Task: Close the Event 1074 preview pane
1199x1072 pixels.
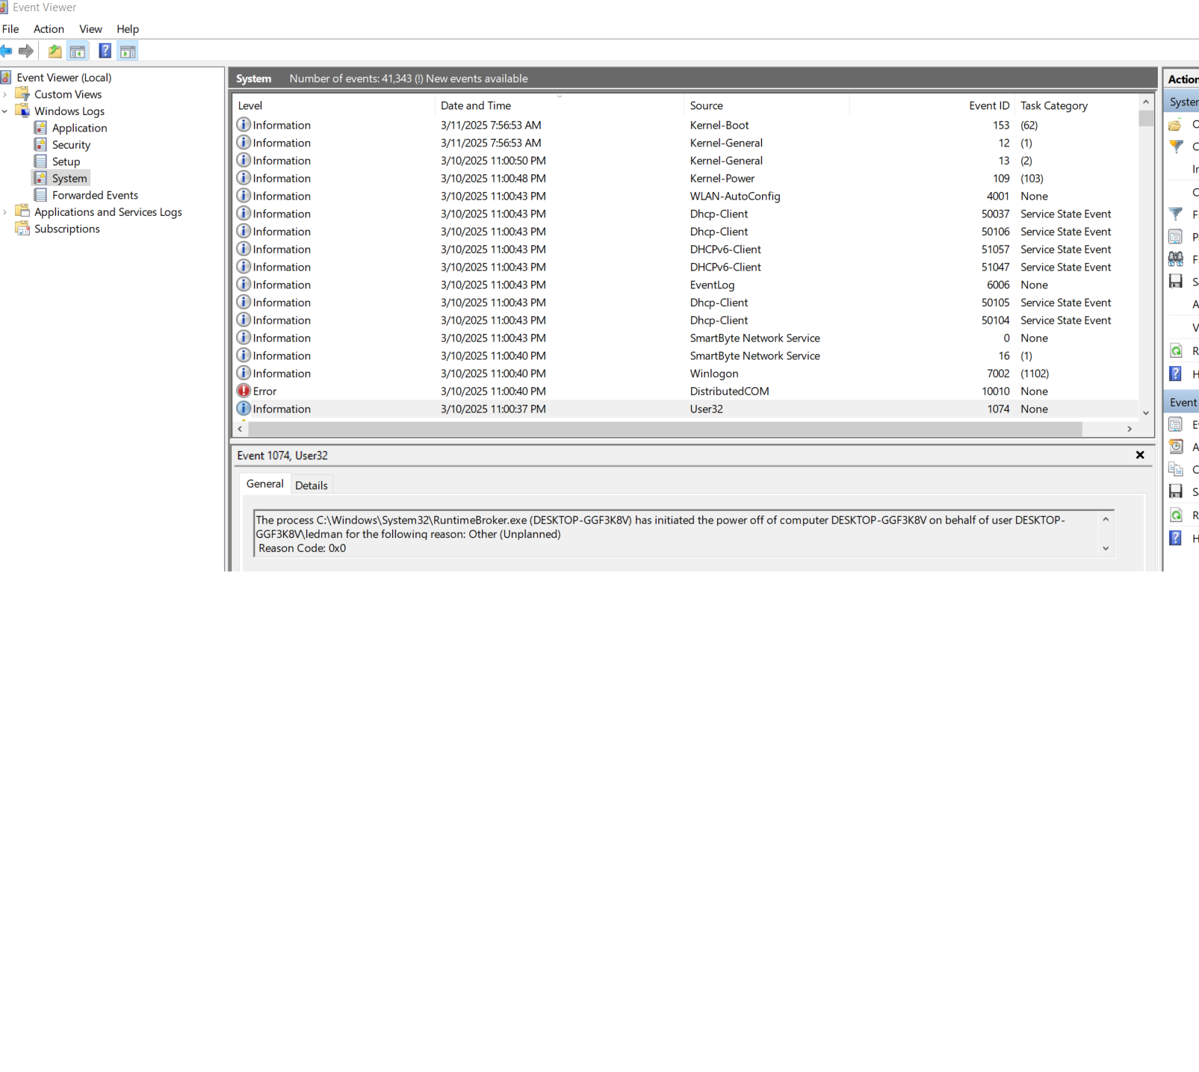Action: pyautogui.click(x=1140, y=455)
